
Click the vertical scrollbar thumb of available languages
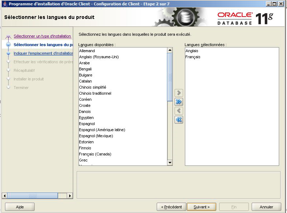(170, 77)
